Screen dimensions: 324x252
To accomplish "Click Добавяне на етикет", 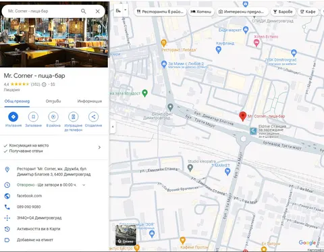I will (35, 240).
